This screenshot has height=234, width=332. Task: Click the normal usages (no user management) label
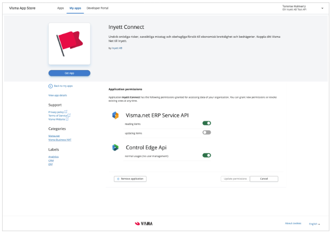pyautogui.click(x=146, y=156)
